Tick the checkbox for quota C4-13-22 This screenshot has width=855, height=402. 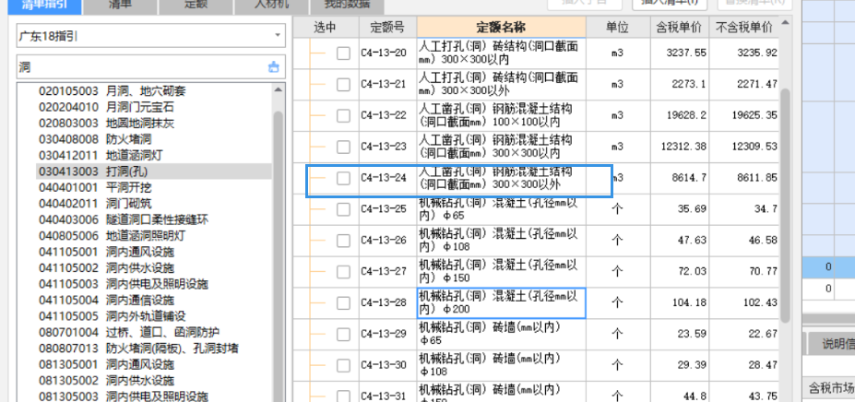coord(343,115)
